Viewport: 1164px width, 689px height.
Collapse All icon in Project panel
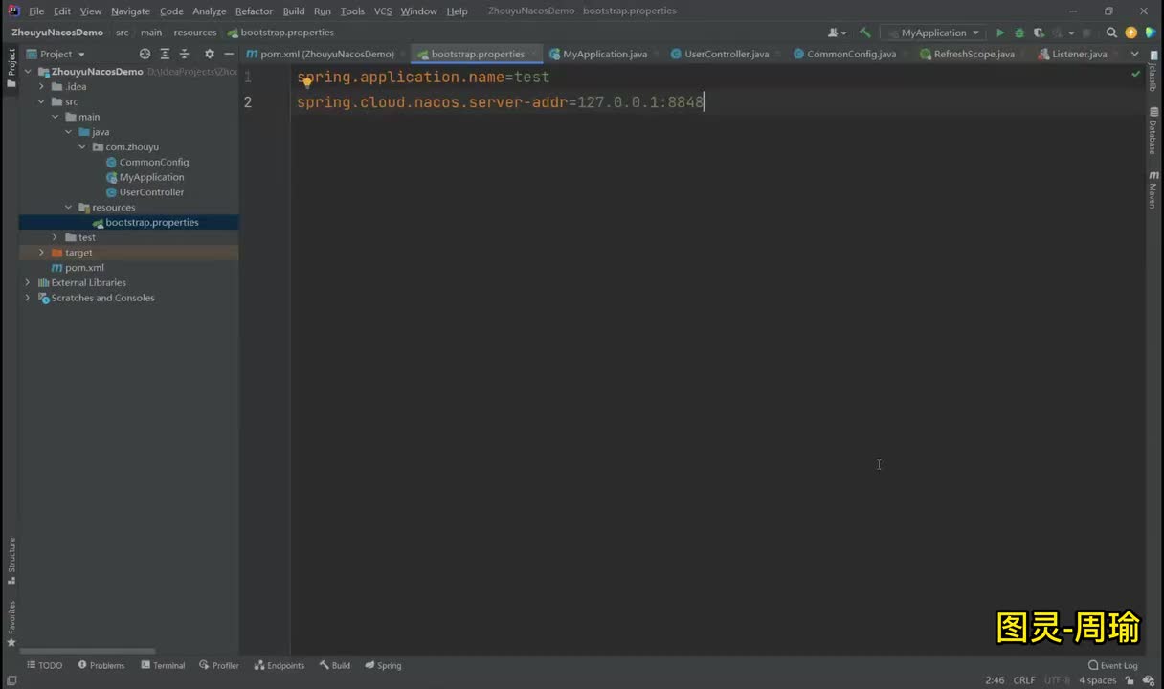(185, 54)
